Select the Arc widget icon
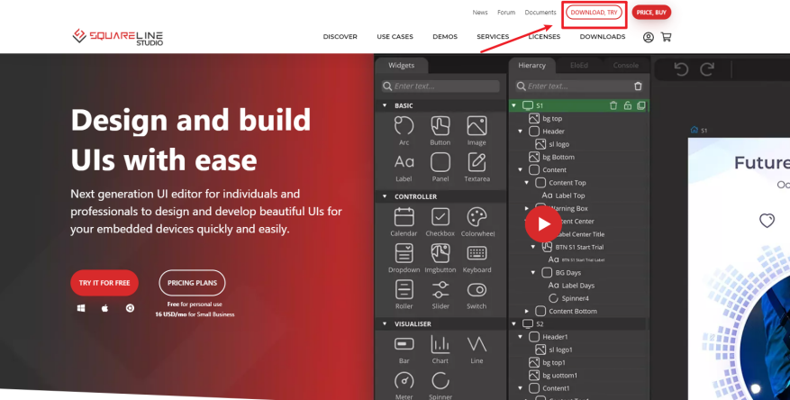This screenshot has height=400, width=790. [404, 126]
